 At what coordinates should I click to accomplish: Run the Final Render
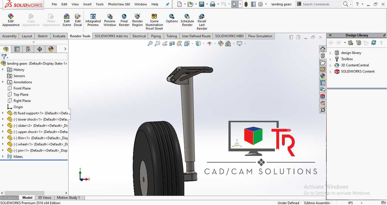coord(124,20)
